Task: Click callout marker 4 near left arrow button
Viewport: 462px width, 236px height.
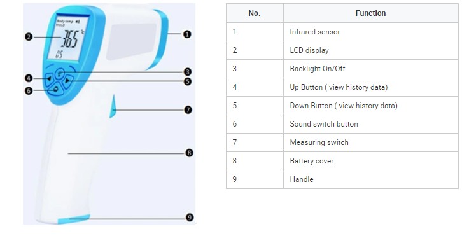Action: pos(29,78)
